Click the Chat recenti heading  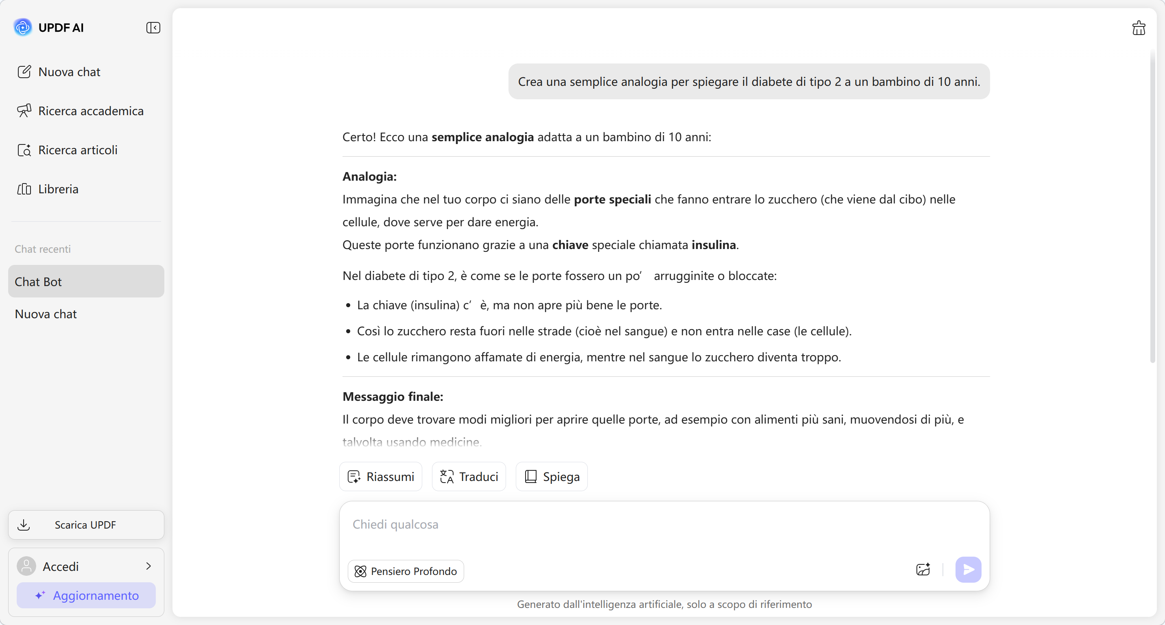coord(43,249)
